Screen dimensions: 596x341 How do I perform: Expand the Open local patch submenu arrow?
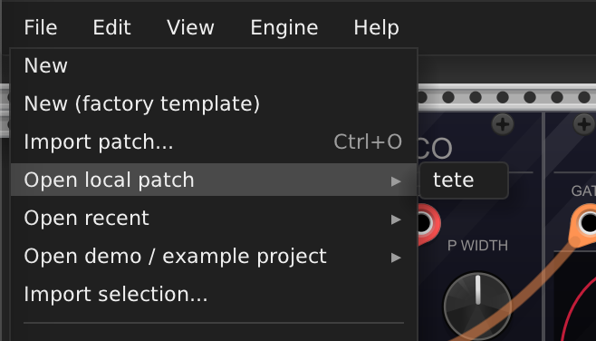click(396, 181)
